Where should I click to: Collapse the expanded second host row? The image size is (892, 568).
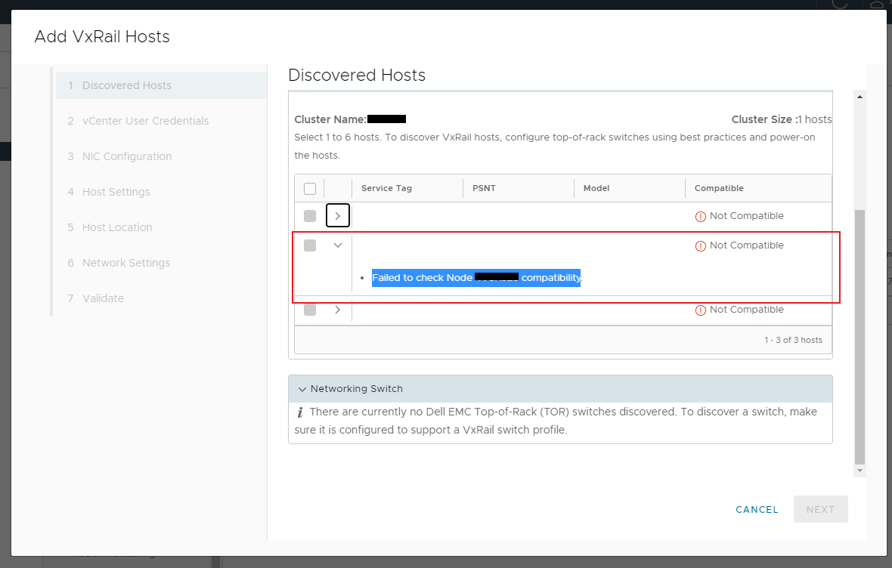click(337, 245)
